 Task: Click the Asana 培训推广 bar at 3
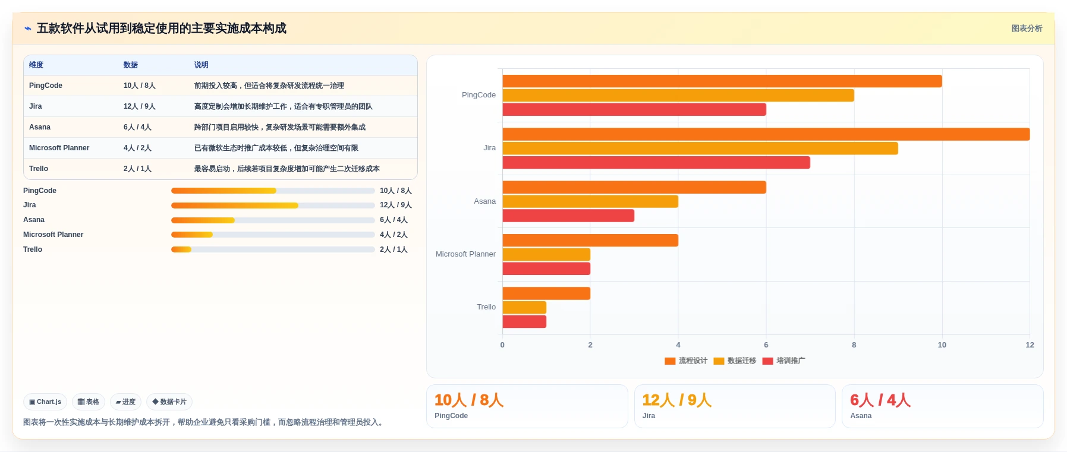(x=568, y=216)
